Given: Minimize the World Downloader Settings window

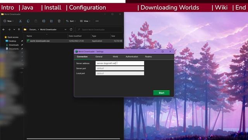Looking at the screenshot, I should 155,51.
